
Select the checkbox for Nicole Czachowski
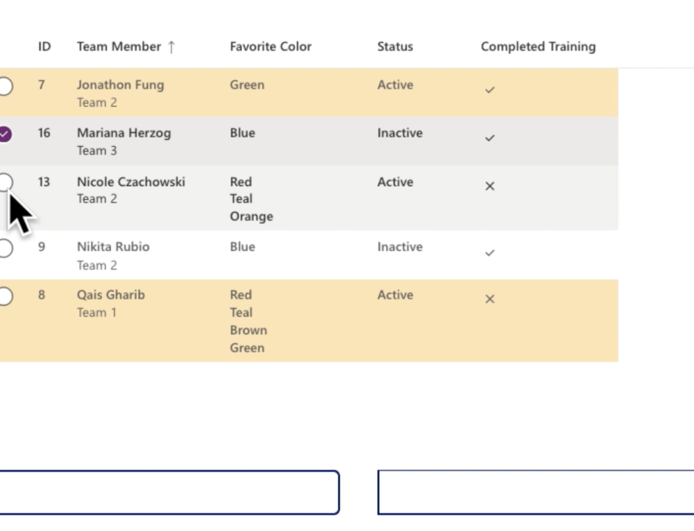[x=6, y=182]
